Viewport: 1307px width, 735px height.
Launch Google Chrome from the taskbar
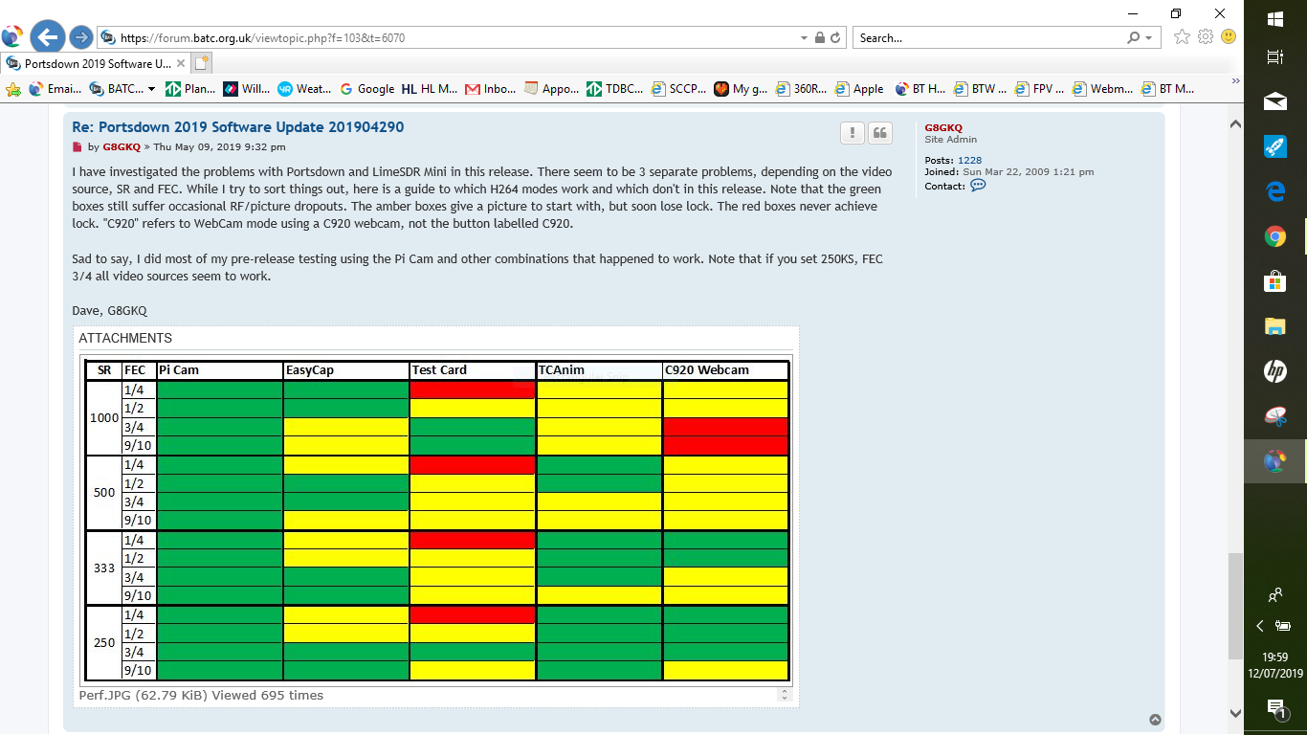(x=1274, y=236)
